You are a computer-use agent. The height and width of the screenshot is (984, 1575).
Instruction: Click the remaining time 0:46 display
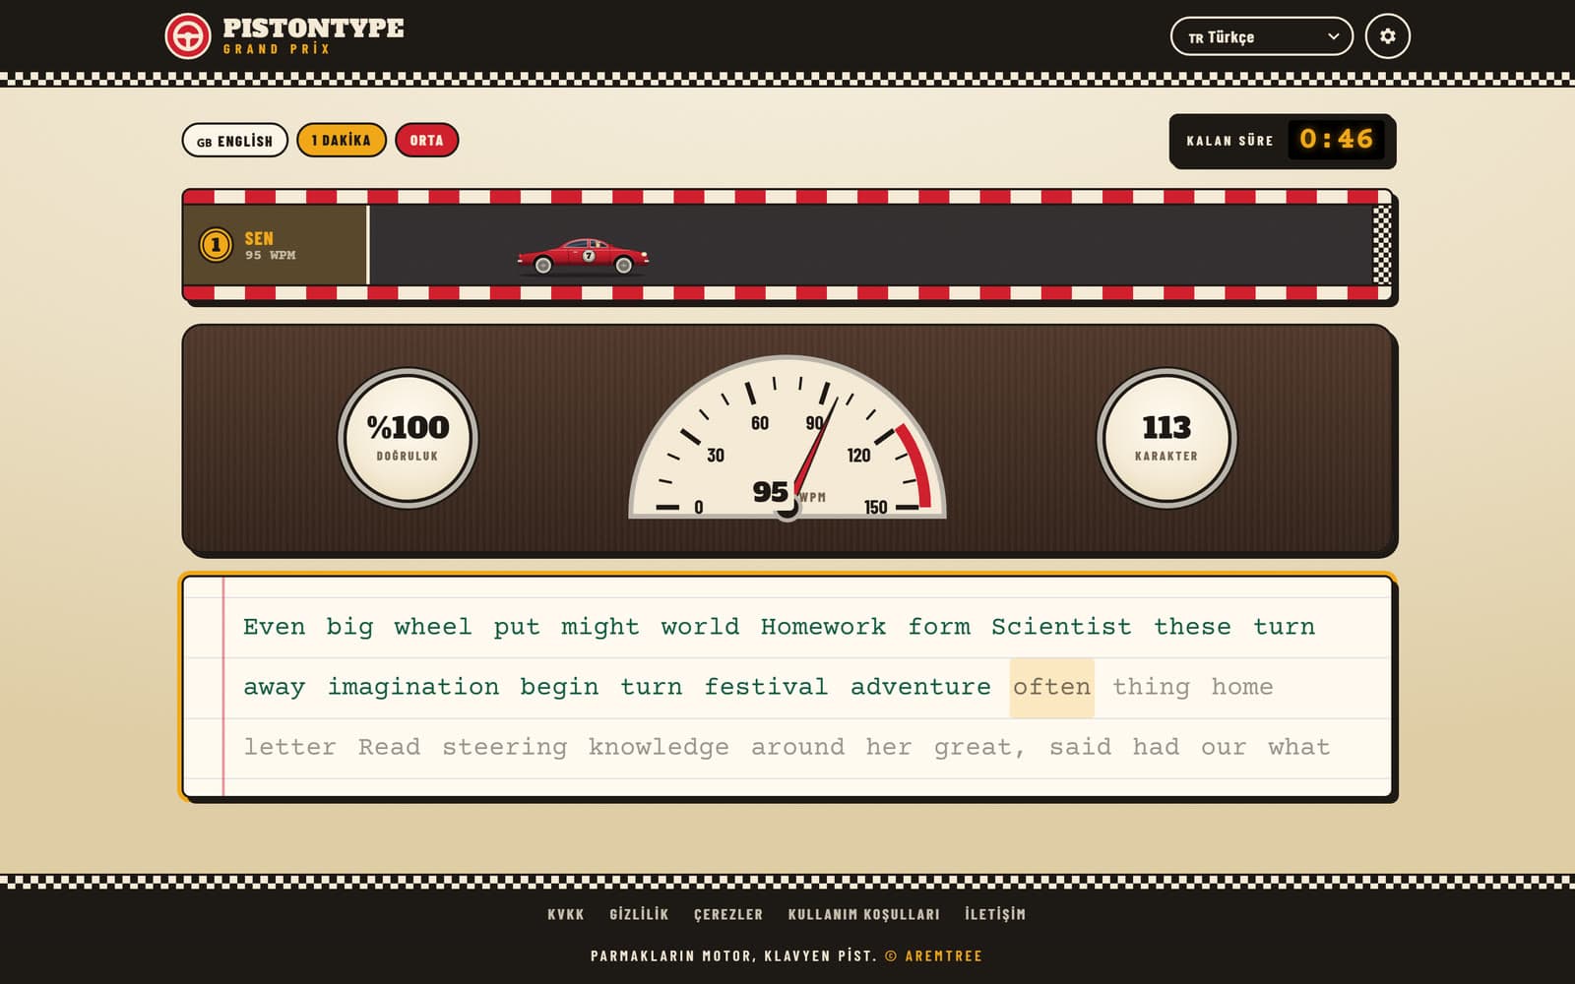(1336, 139)
